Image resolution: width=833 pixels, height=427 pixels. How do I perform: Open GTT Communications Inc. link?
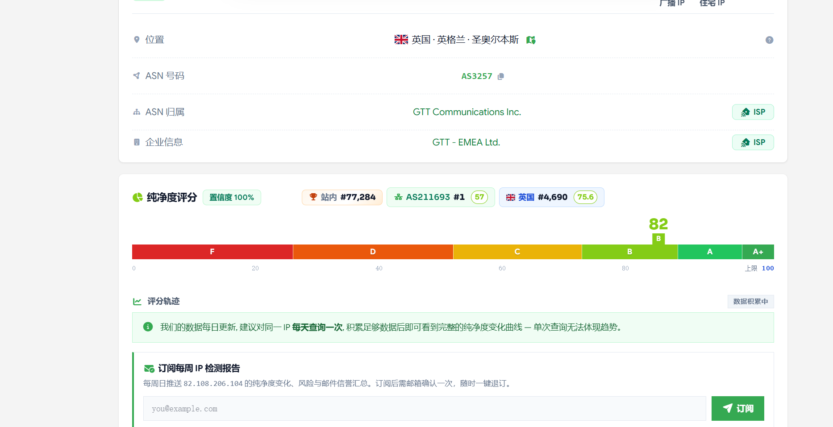pos(467,112)
